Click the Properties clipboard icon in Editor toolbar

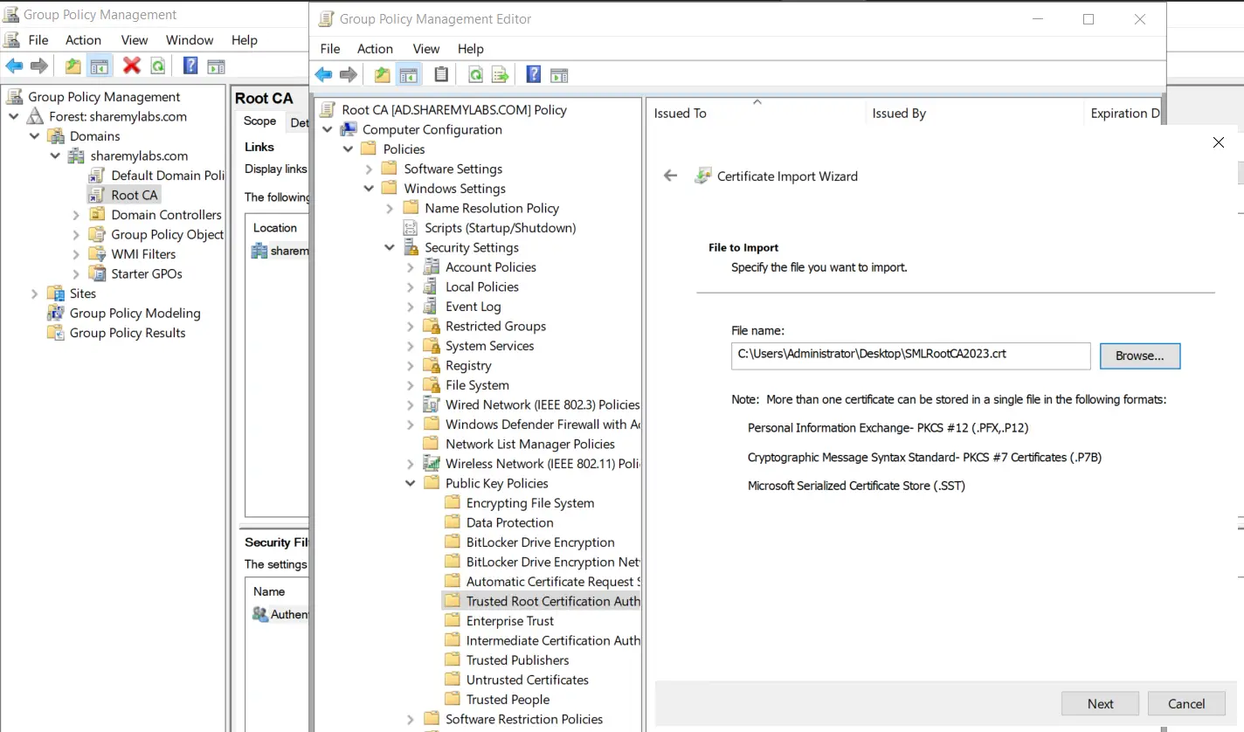tap(441, 74)
